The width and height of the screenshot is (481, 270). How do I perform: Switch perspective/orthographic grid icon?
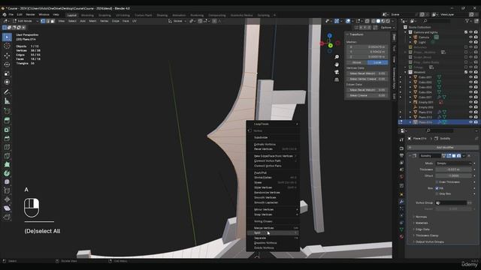(337, 79)
